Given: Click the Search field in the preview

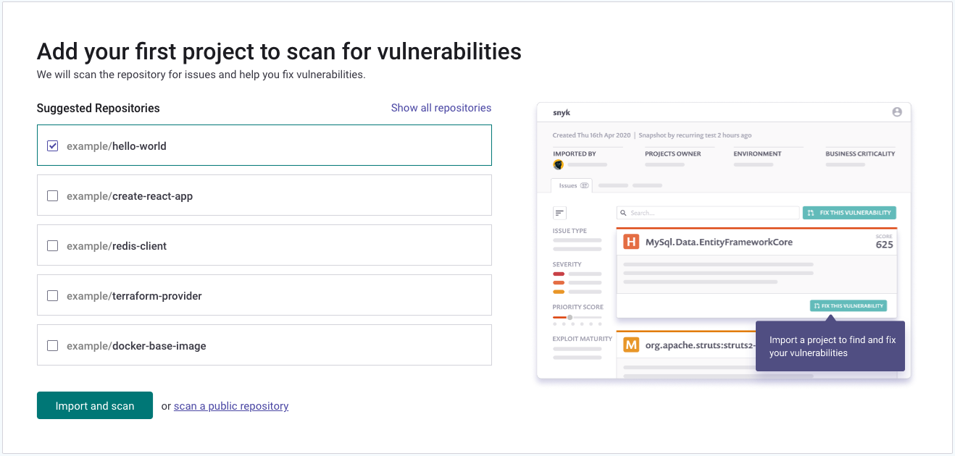Looking at the screenshot, I should click(x=708, y=213).
